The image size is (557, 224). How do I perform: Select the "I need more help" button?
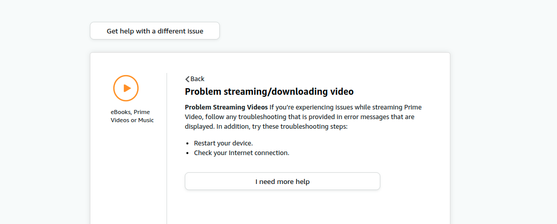tap(282, 181)
